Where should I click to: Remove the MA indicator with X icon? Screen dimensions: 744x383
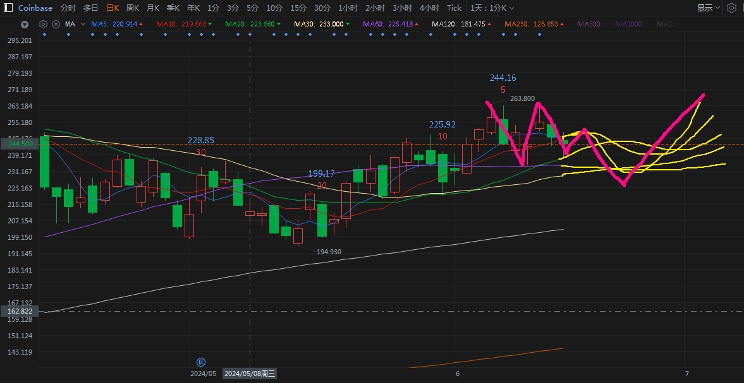(56, 24)
